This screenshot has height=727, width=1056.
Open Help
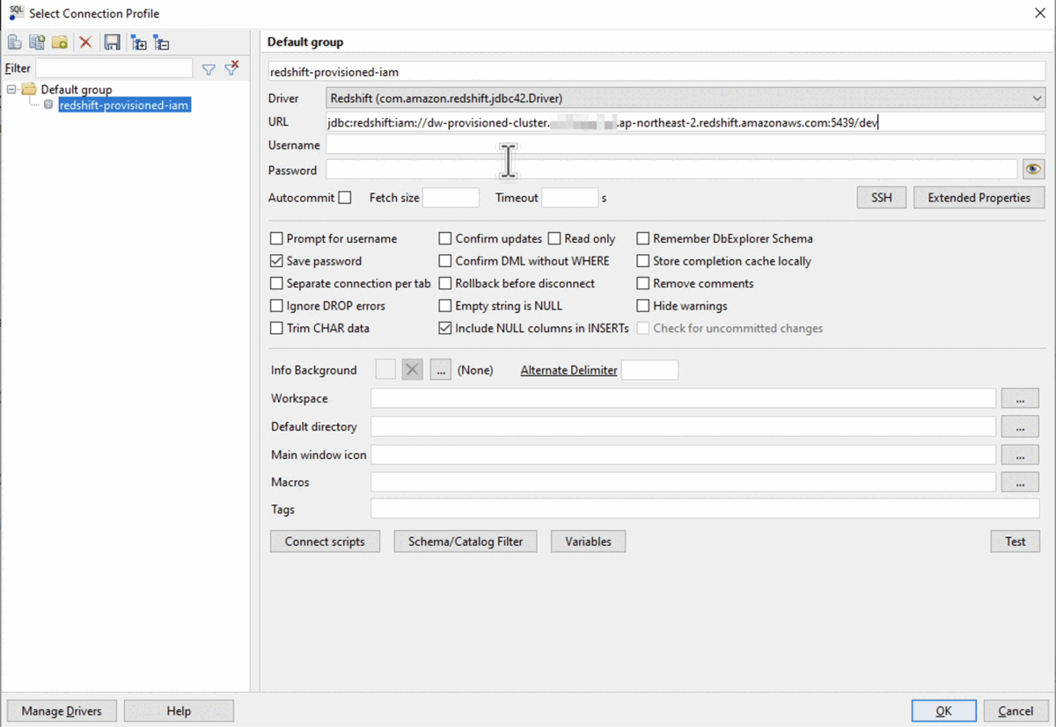[179, 711]
